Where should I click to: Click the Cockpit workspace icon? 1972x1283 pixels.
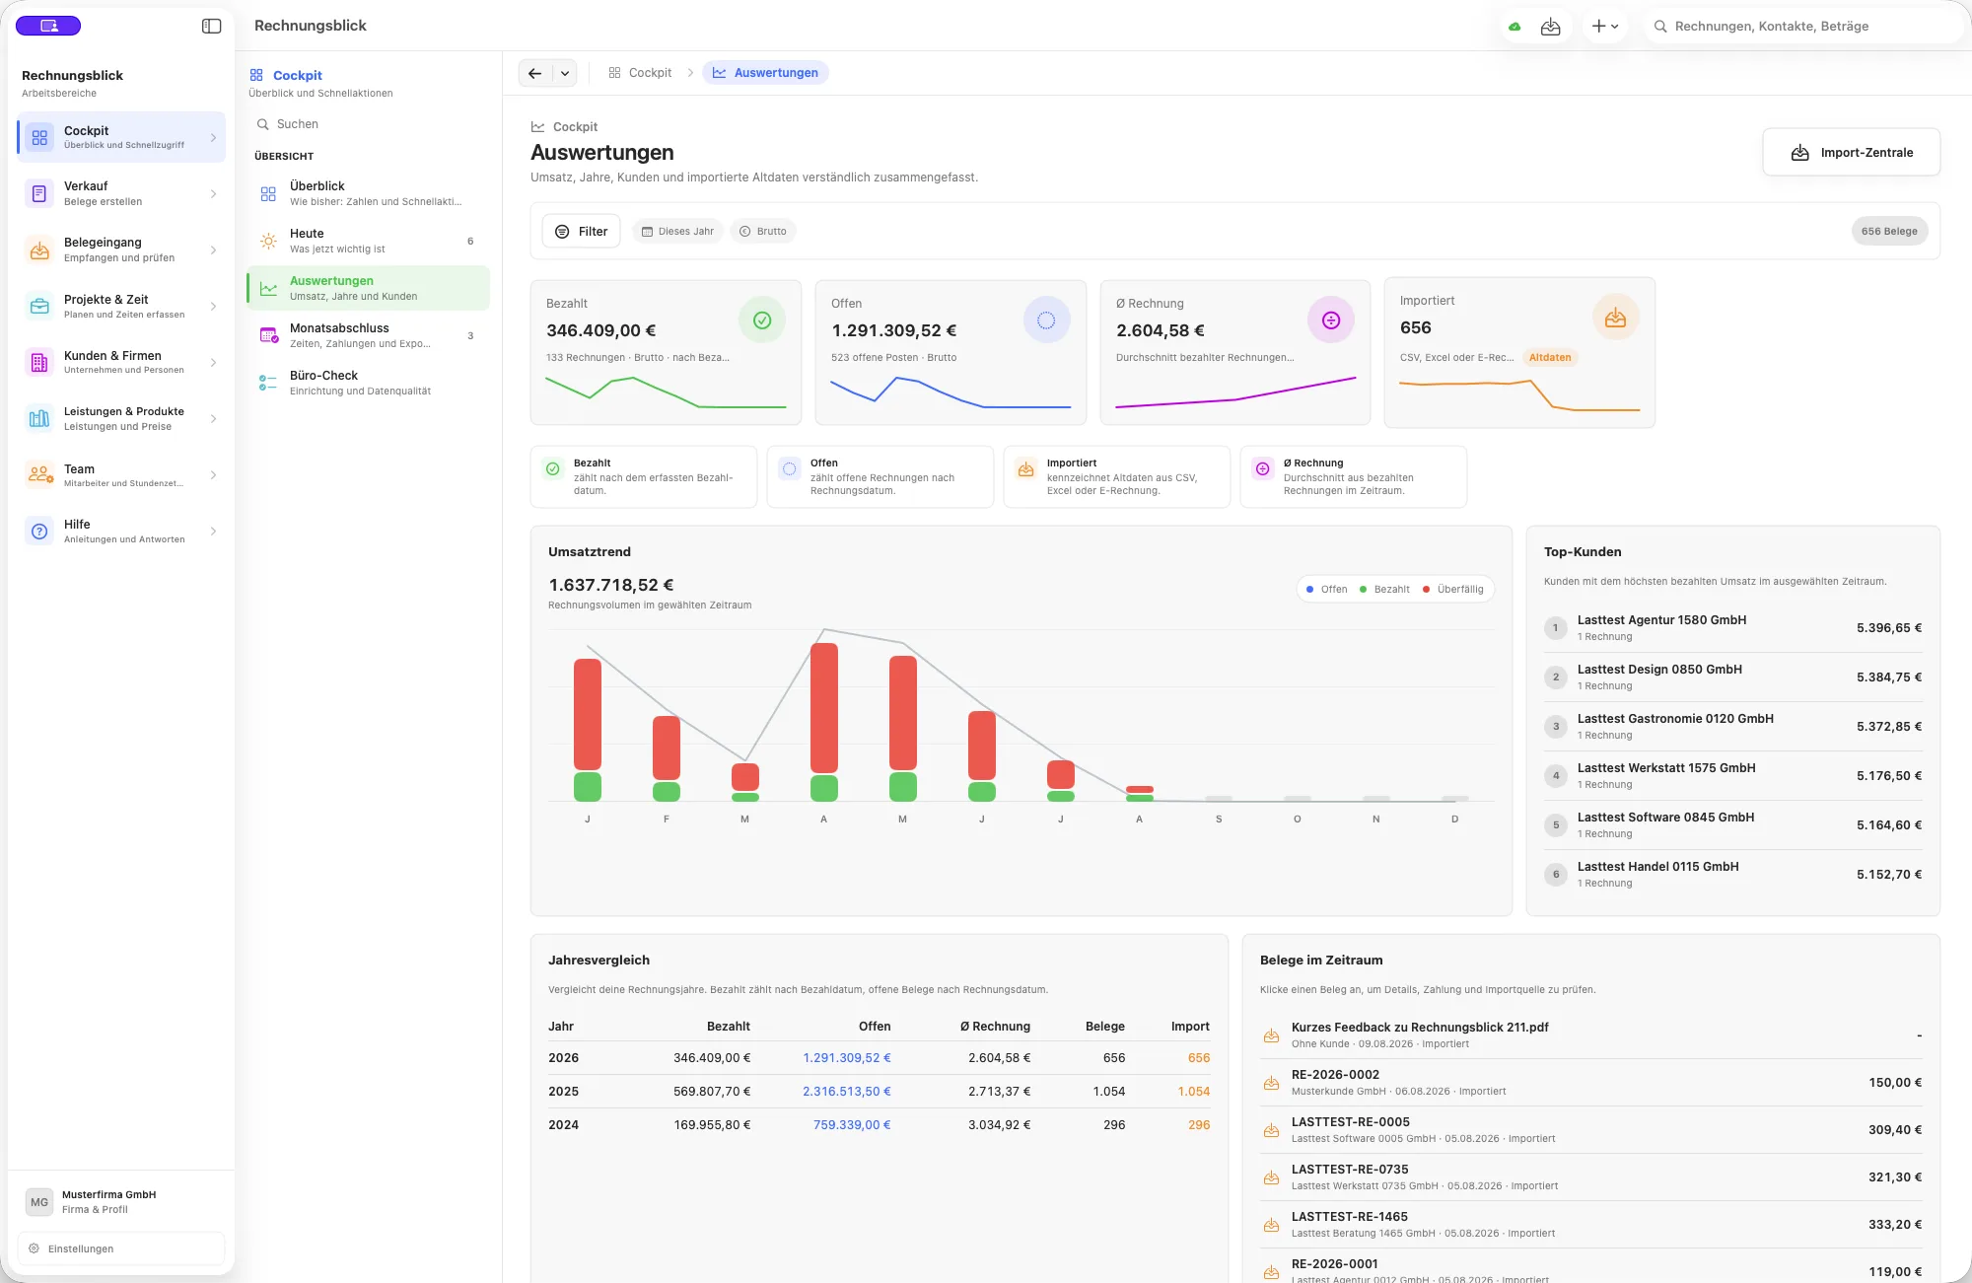pyautogui.click(x=39, y=137)
